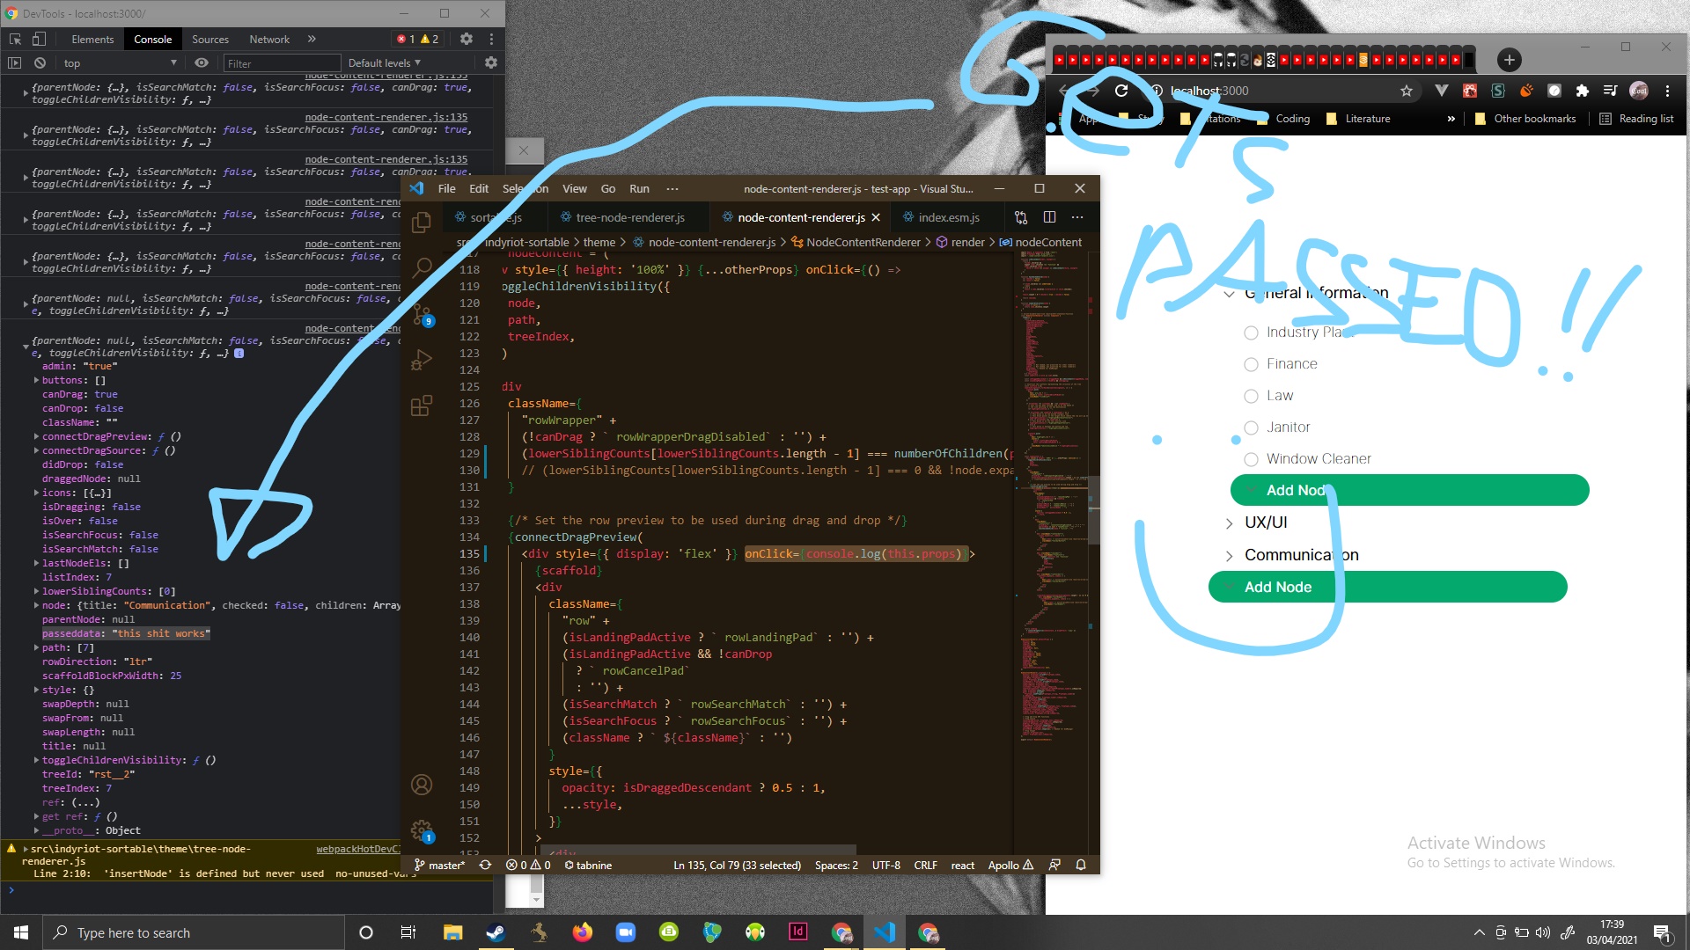Image resolution: width=1690 pixels, height=950 pixels.
Task: Open the Run menu in VS Code
Action: (x=639, y=188)
